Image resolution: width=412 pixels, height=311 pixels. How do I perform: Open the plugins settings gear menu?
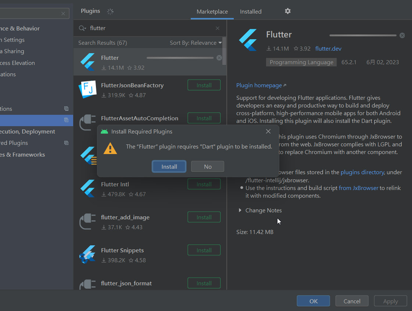pos(288,11)
